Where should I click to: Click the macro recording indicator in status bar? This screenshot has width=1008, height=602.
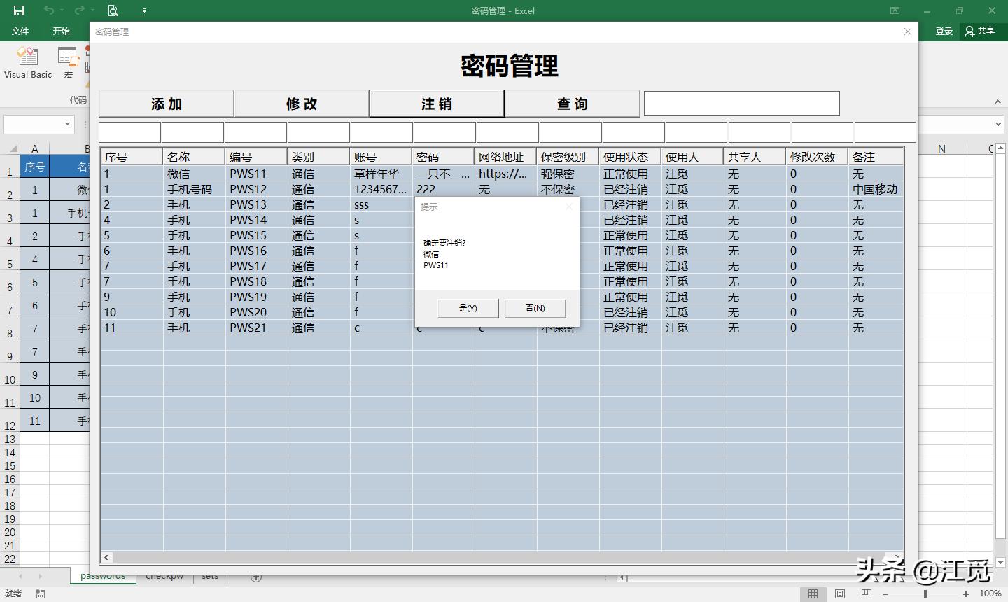tap(40, 594)
